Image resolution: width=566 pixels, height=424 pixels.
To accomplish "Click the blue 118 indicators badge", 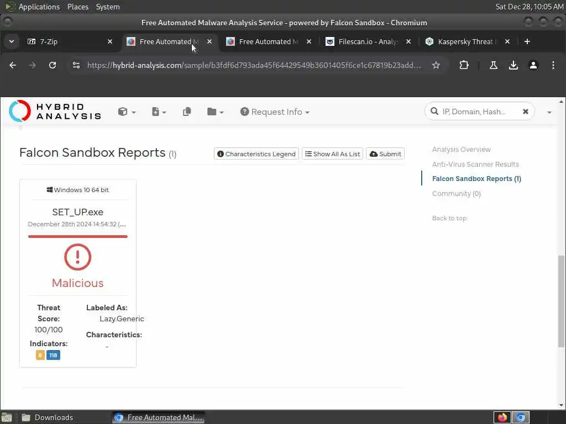I will click(53, 355).
